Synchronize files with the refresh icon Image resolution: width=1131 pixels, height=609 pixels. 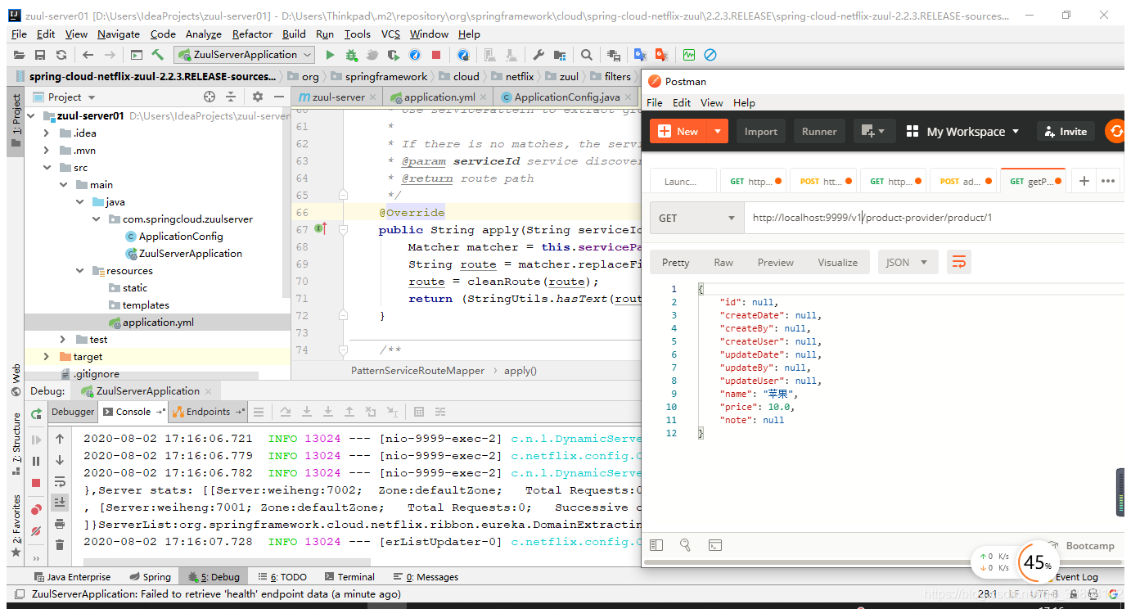click(61, 55)
